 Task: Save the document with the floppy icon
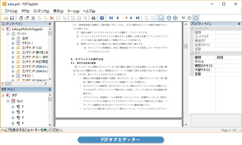click(x=12, y=18)
